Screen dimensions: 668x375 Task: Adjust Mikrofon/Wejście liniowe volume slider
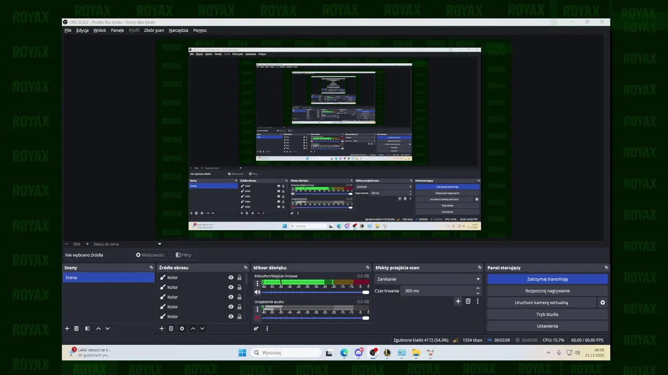(x=315, y=292)
